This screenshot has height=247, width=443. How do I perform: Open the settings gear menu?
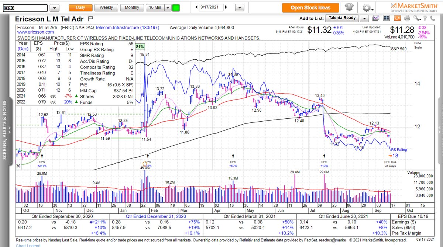click(x=367, y=8)
